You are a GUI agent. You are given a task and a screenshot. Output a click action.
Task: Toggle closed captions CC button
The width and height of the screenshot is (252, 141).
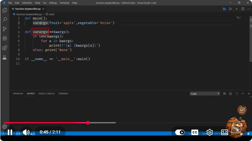tap(195, 132)
